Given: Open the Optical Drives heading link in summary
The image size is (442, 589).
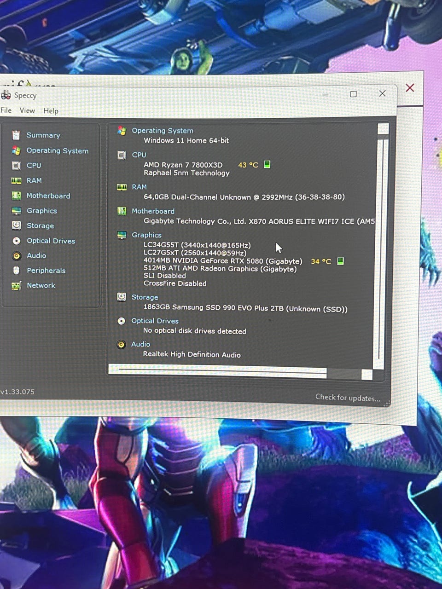Looking at the screenshot, I should click(155, 321).
